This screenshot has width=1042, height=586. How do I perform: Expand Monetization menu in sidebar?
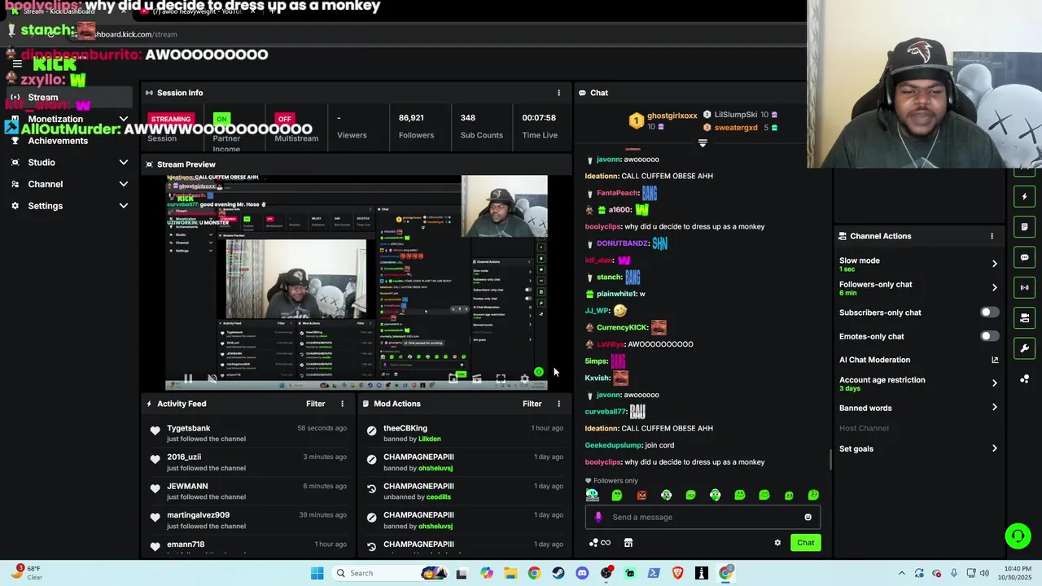point(123,119)
